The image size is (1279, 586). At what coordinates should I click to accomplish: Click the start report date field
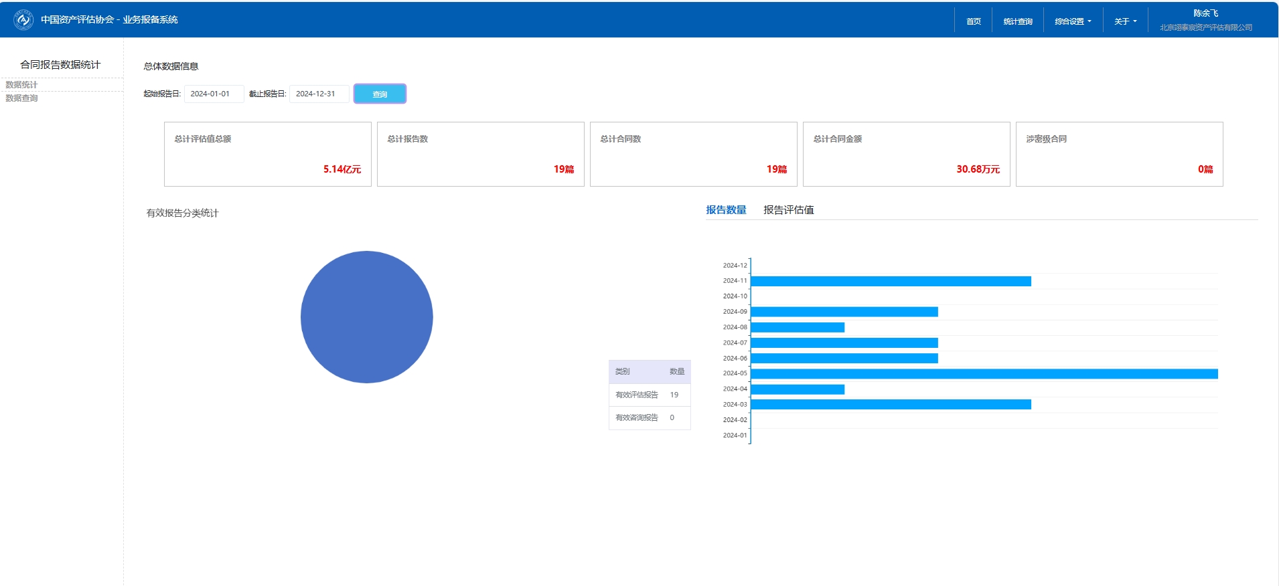214,94
